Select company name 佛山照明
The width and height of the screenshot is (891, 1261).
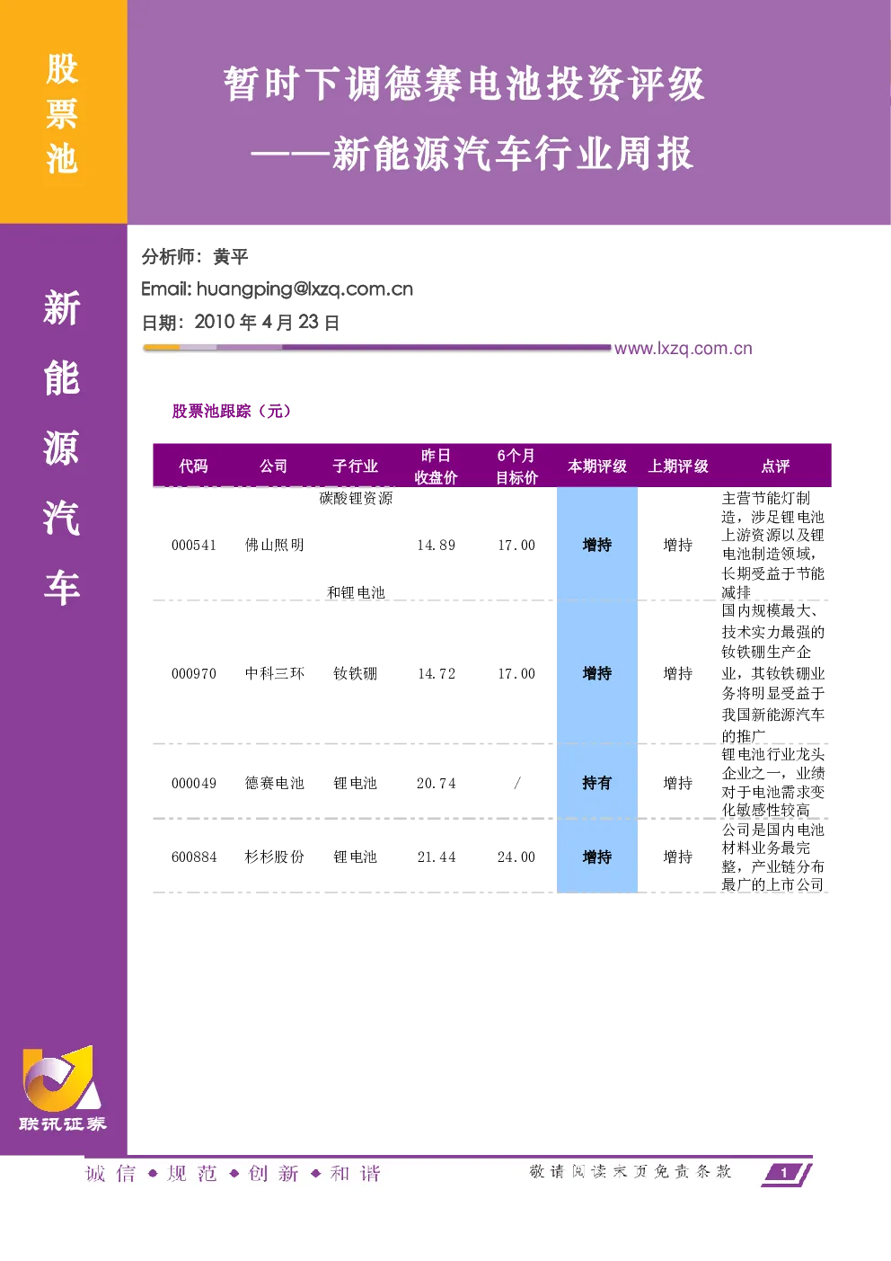coord(275,545)
